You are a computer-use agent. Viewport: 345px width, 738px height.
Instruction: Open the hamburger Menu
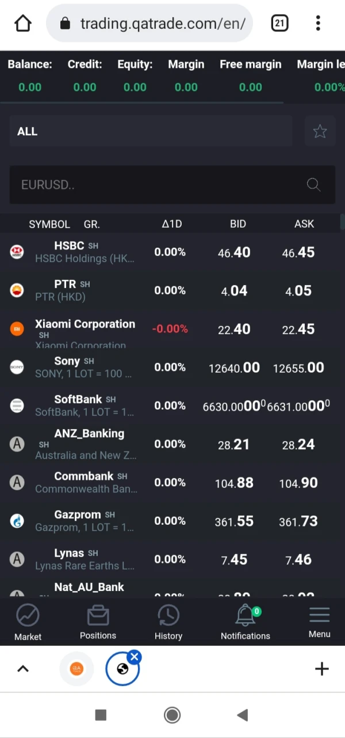tap(319, 622)
